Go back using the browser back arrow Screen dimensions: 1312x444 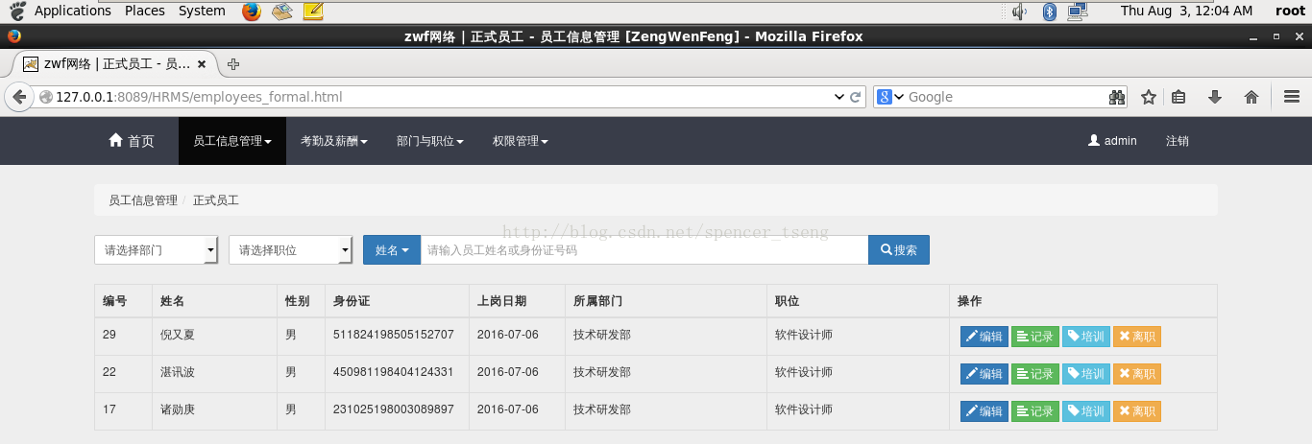19,97
